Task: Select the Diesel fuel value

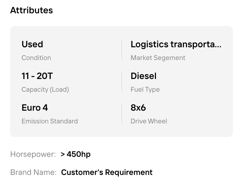Action: click(x=144, y=76)
